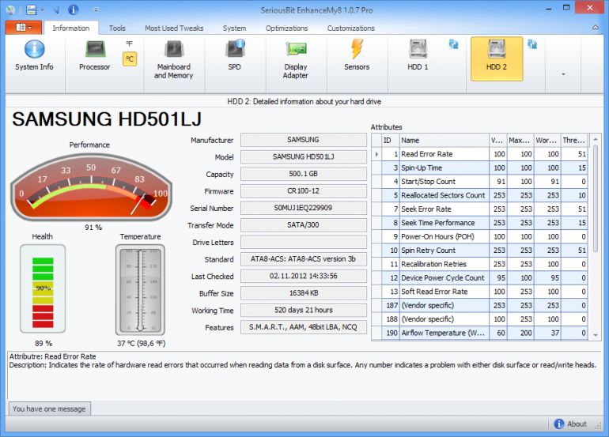Open the System Info section
This screenshot has width=609, height=437.
[34, 57]
